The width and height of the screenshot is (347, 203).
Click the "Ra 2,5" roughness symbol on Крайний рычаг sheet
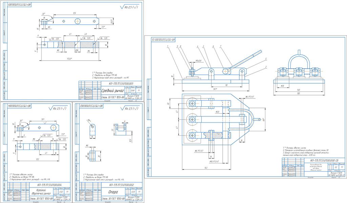click(58, 109)
